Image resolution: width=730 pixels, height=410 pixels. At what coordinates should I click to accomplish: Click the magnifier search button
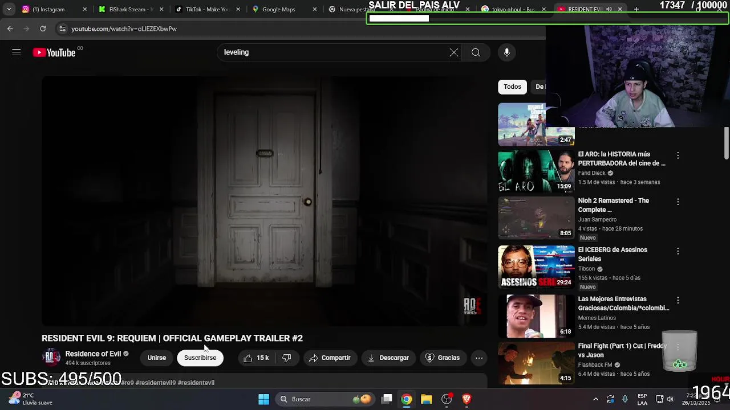(476, 52)
